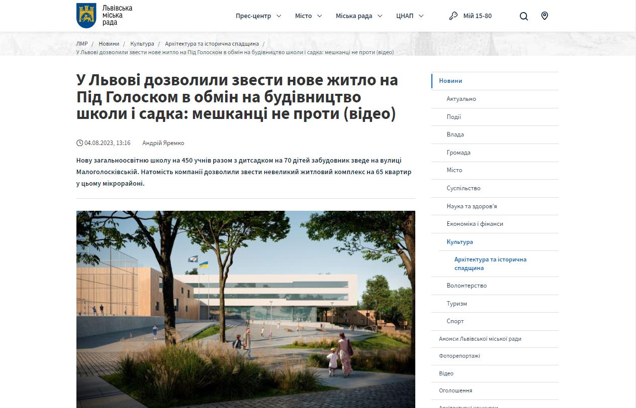
Task: Open Архітектура та історична спадщина in sidebar
Action: tap(490, 263)
